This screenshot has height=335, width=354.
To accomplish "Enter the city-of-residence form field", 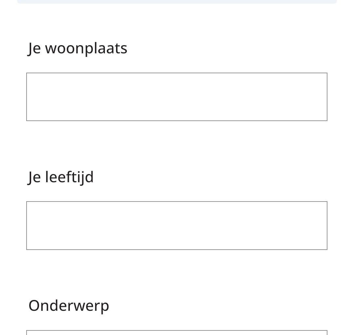I will [x=177, y=97].
